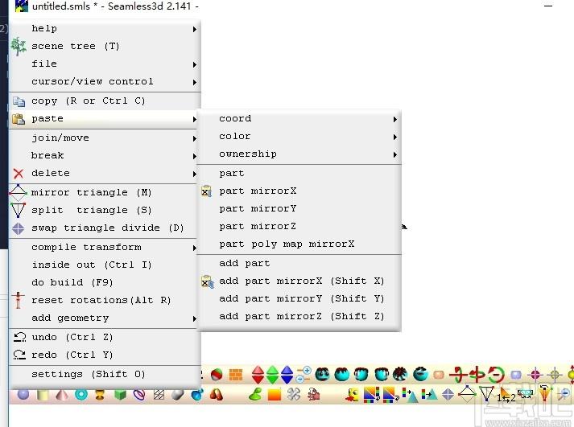This screenshot has height=427, width=574.
Task: Click the sphere primitive icon in the toolbar
Action: 23,395
